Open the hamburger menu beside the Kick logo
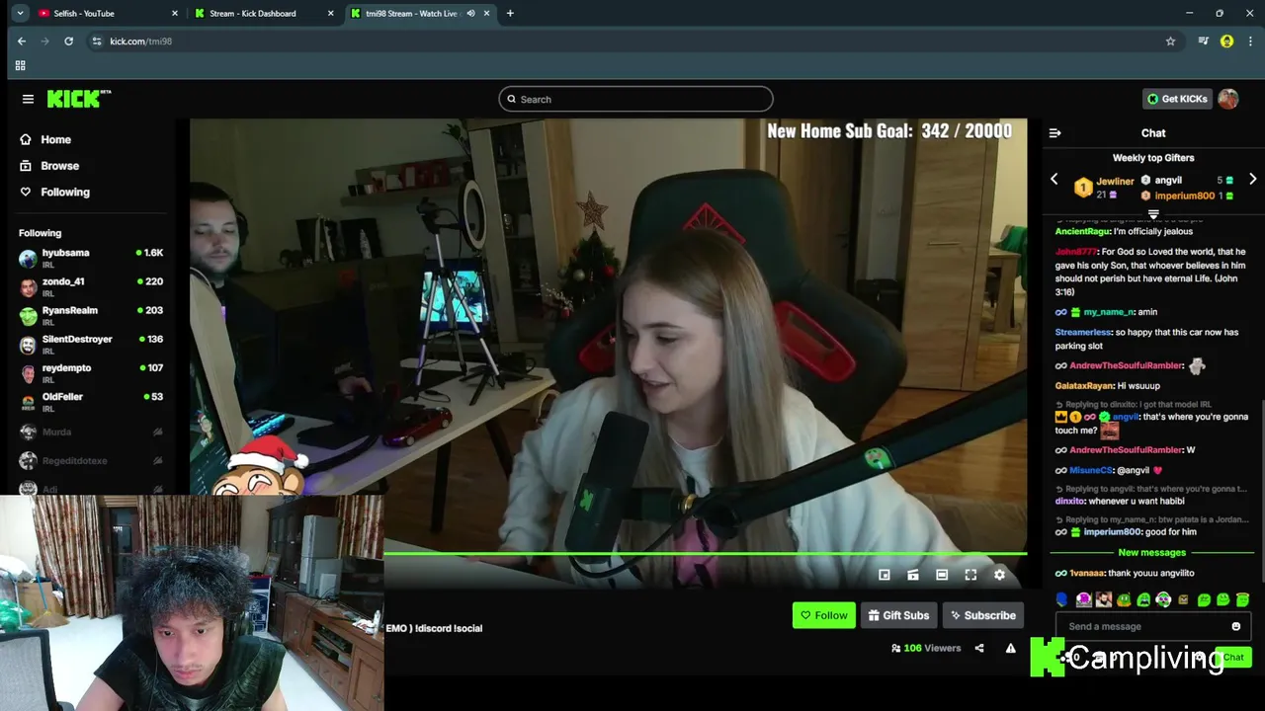The height and width of the screenshot is (711, 1265). (28, 99)
